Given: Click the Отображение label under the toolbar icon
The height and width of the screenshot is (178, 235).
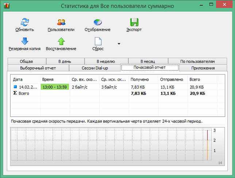Looking at the screenshot, I should [x=97, y=29].
